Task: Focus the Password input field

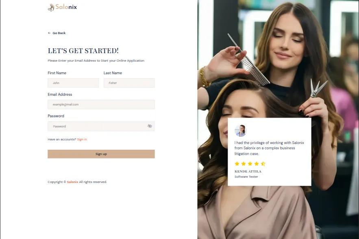Action: [x=101, y=126]
